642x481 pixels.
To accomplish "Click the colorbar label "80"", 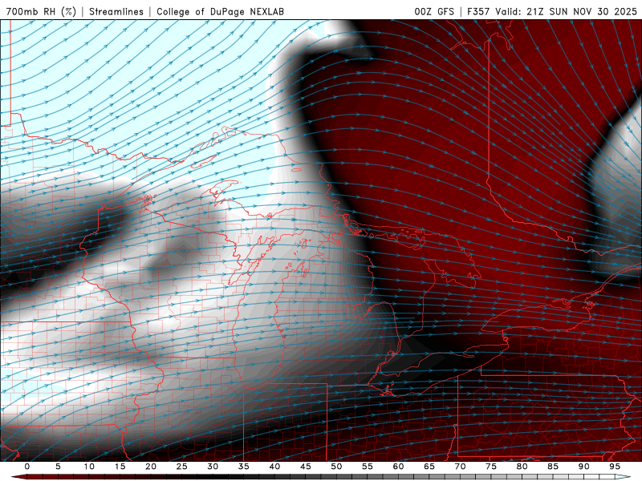I will click(x=522, y=467).
